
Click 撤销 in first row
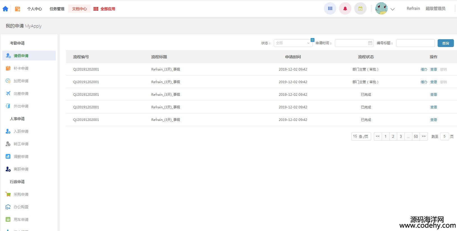tap(444, 69)
